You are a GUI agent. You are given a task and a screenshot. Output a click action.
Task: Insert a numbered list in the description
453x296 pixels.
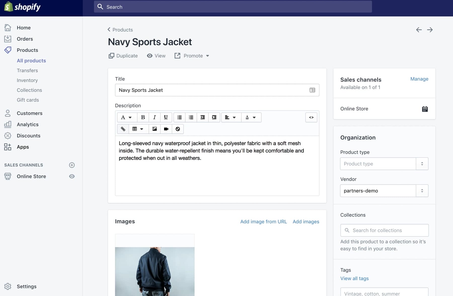coord(191,117)
